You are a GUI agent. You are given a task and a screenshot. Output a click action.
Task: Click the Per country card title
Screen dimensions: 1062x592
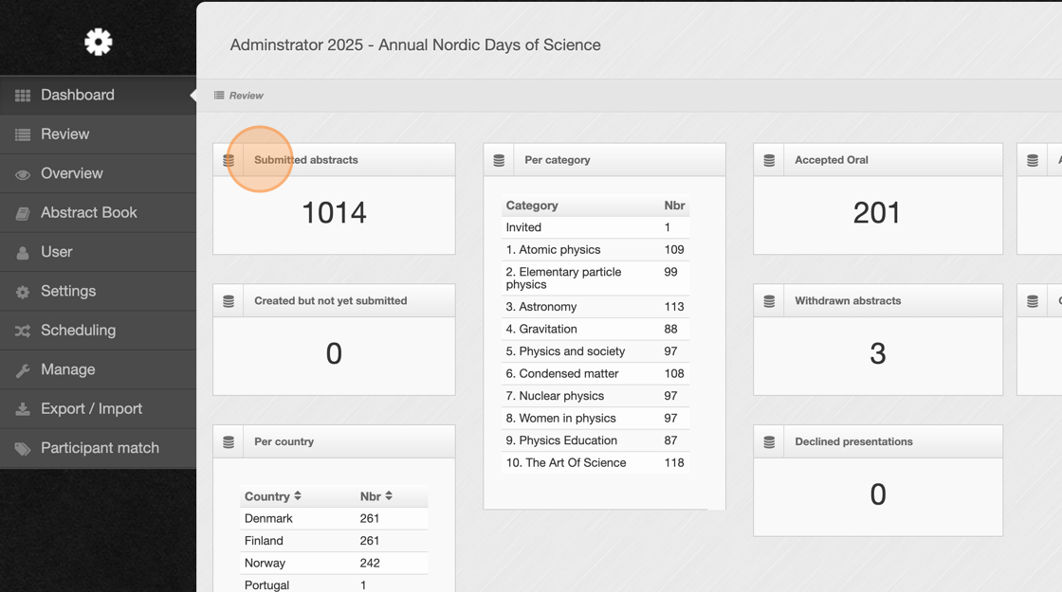point(284,441)
